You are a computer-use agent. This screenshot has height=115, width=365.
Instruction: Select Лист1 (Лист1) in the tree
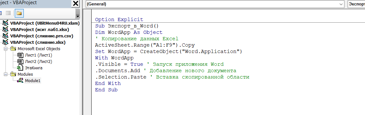[x=39, y=55]
